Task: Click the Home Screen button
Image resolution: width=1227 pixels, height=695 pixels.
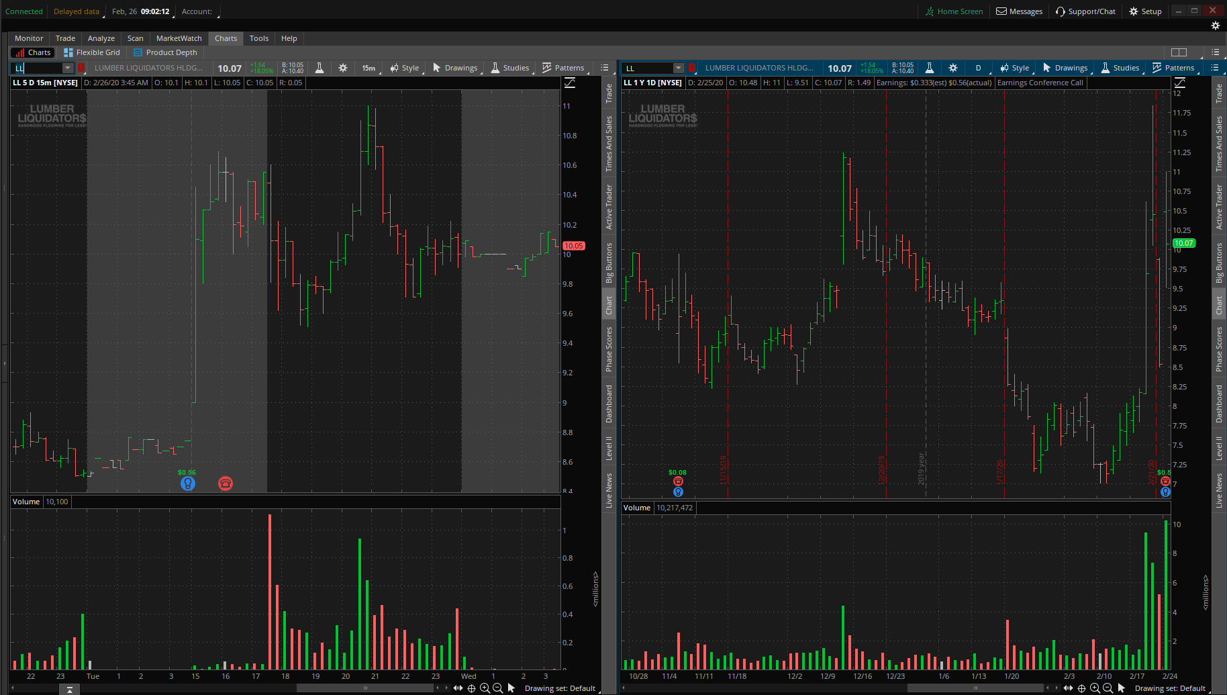Action: click(x=954, y=11)
